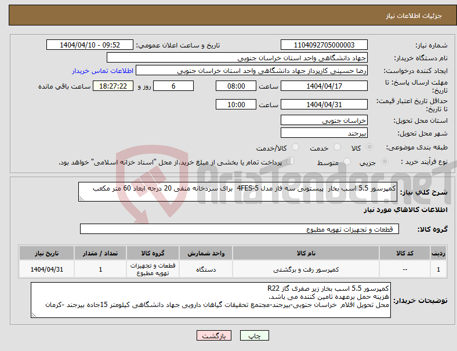This screenshot has width=457, height=351.
Task: Click the دستگاه unit cell
Action: [206, 269]
